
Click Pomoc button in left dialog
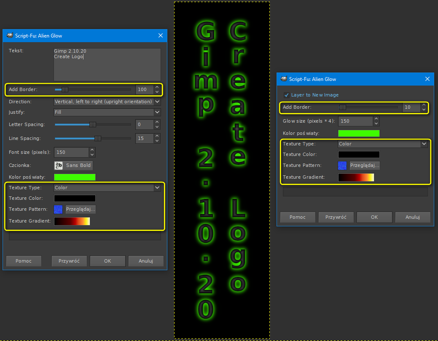[24, 261]
